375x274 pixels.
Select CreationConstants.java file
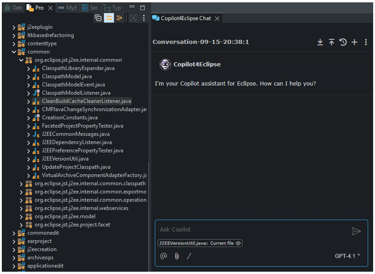click(x=70, y=118)
